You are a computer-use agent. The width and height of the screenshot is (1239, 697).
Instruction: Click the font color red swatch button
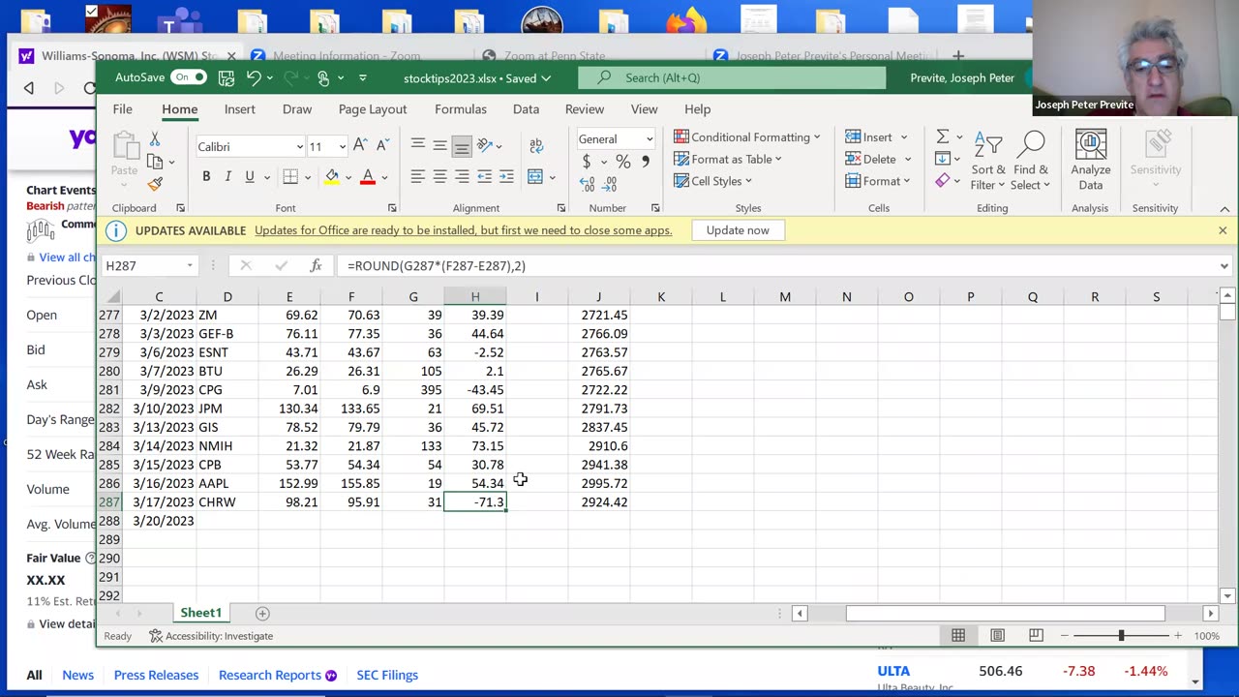pos(368,176)
